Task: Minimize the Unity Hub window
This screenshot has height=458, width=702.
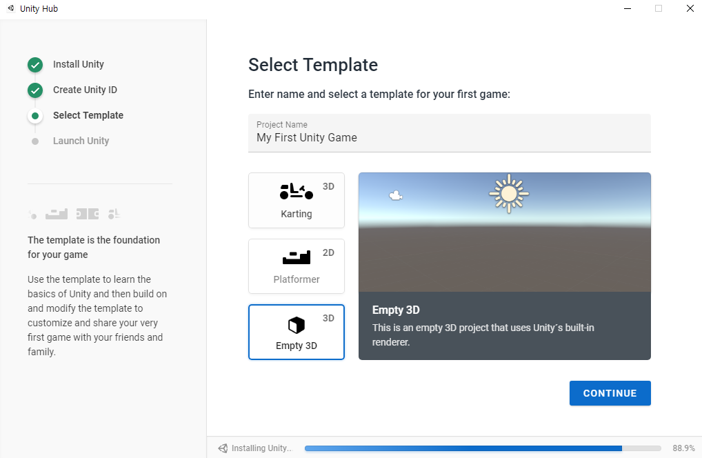Action: pos(628,8)
